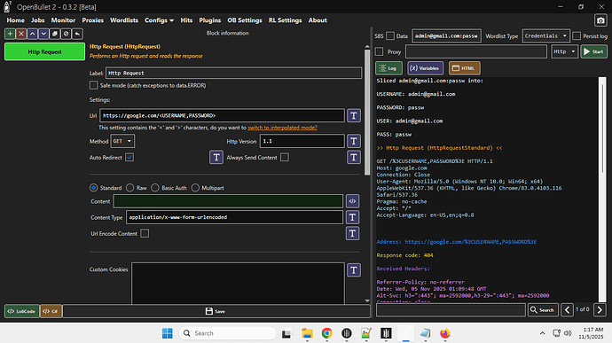Select the Raw request type

pyautogui.click(x=130, y=188)
